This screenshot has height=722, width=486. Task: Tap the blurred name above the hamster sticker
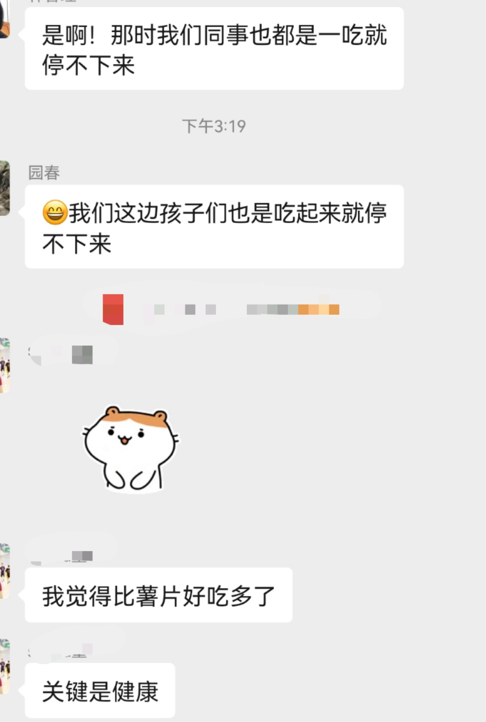pos(61,354)
